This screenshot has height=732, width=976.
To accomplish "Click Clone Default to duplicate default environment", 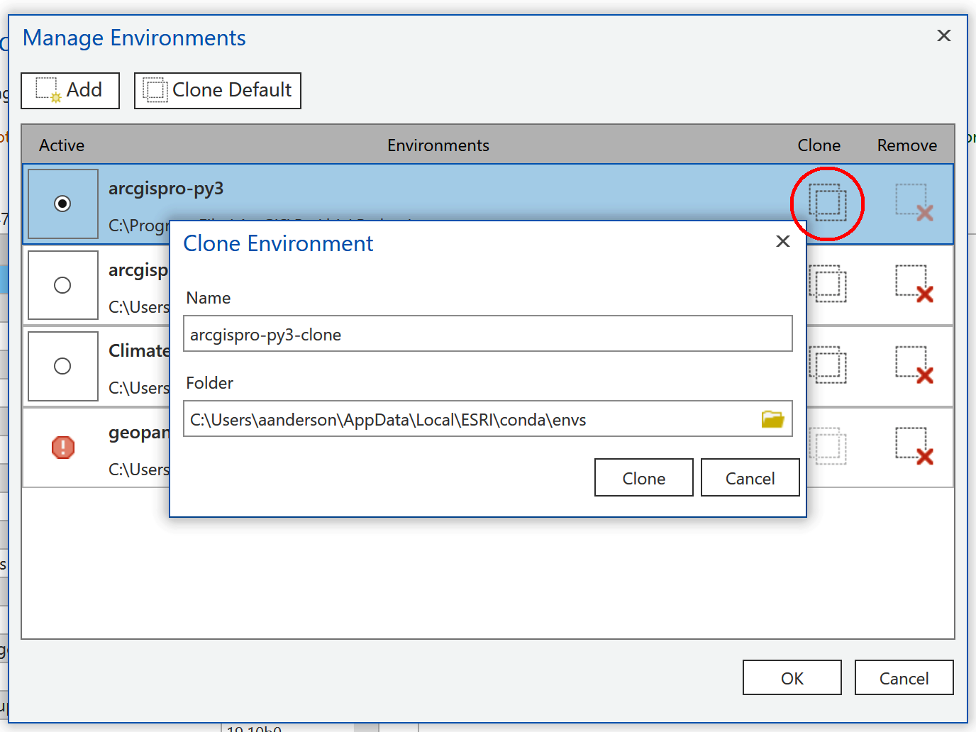I will 217,90.
